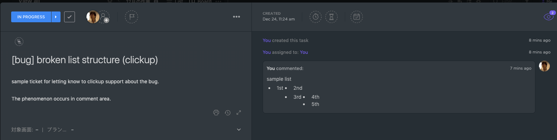Viewport: 557px width, 140px height.
Task: Open status dropdown arrow next to IN PROGRESS
Action: tap(56, 17)
